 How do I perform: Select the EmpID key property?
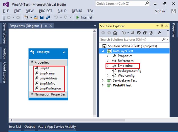(44, 68)
